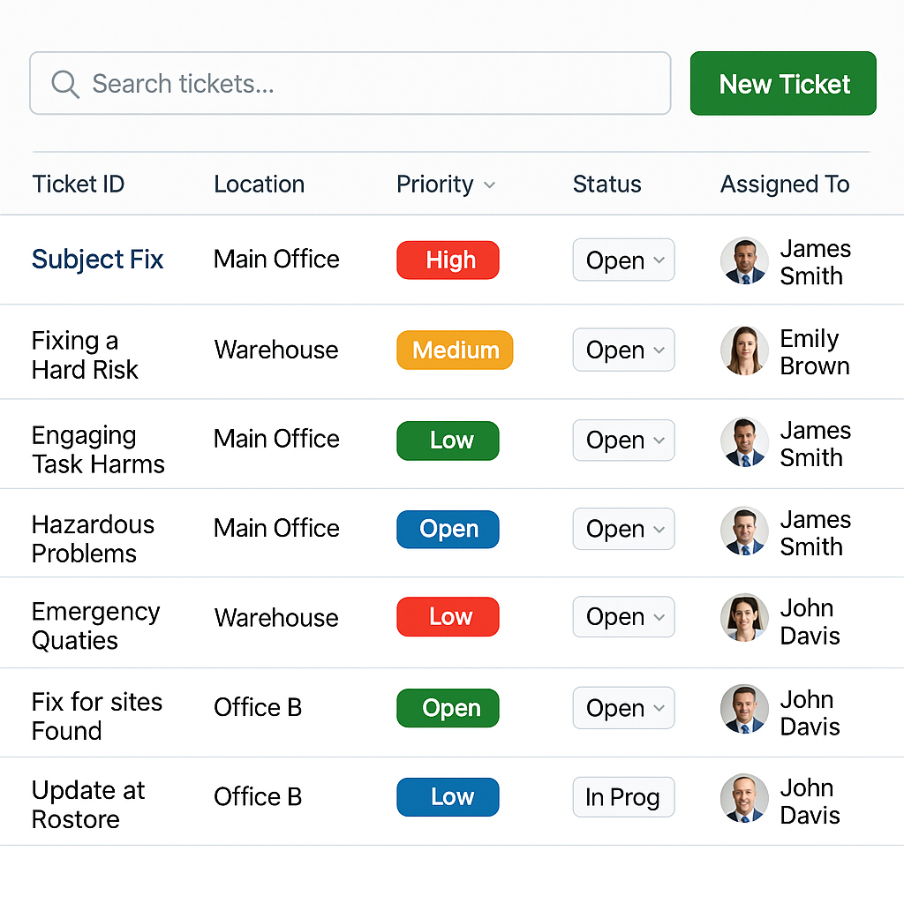The width and height of the screenshot is (904, 904).
Task: Click the avatar in Update at Rostore row
Action: pyautogui.click(x=744, y=798)
